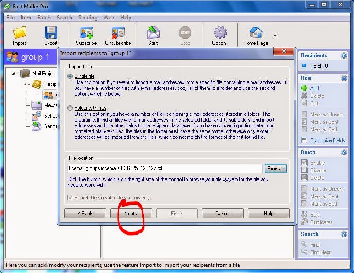
Task: Click the Start sending envelope icon
Action: (x=153, y=33)
